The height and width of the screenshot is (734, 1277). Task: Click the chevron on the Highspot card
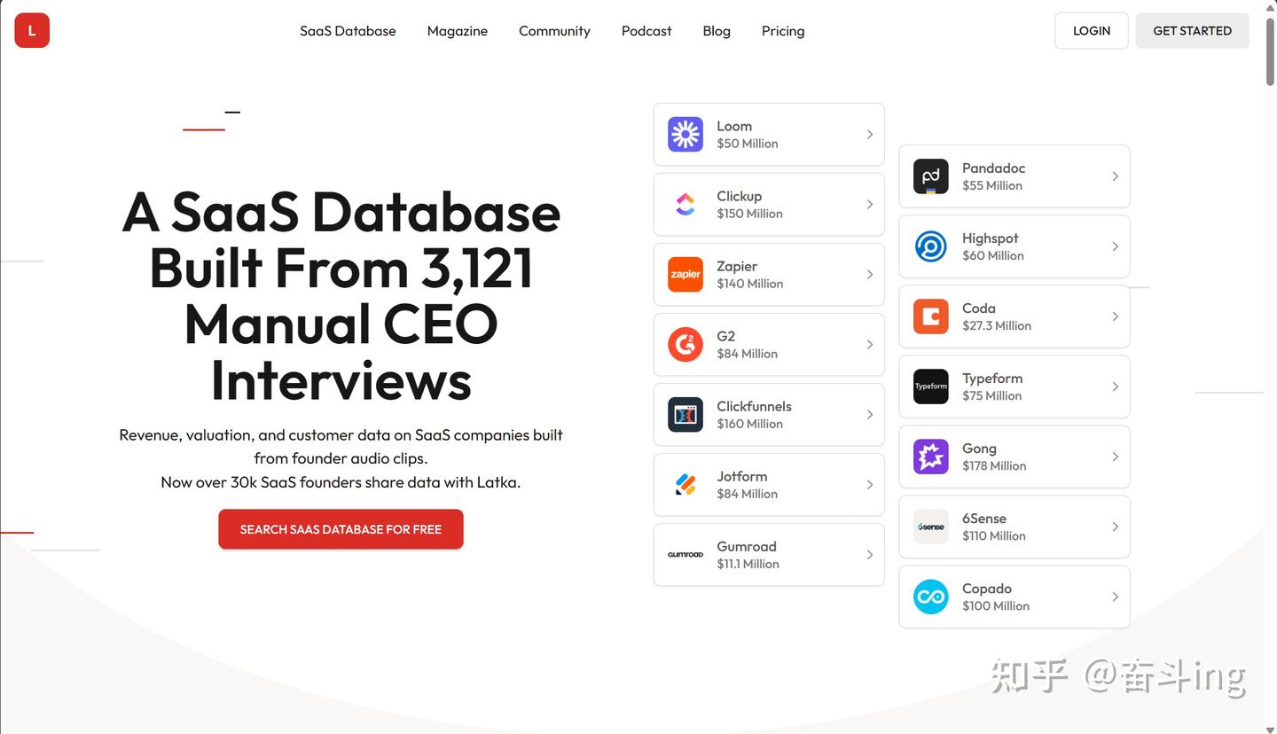tap(1116, 246)
